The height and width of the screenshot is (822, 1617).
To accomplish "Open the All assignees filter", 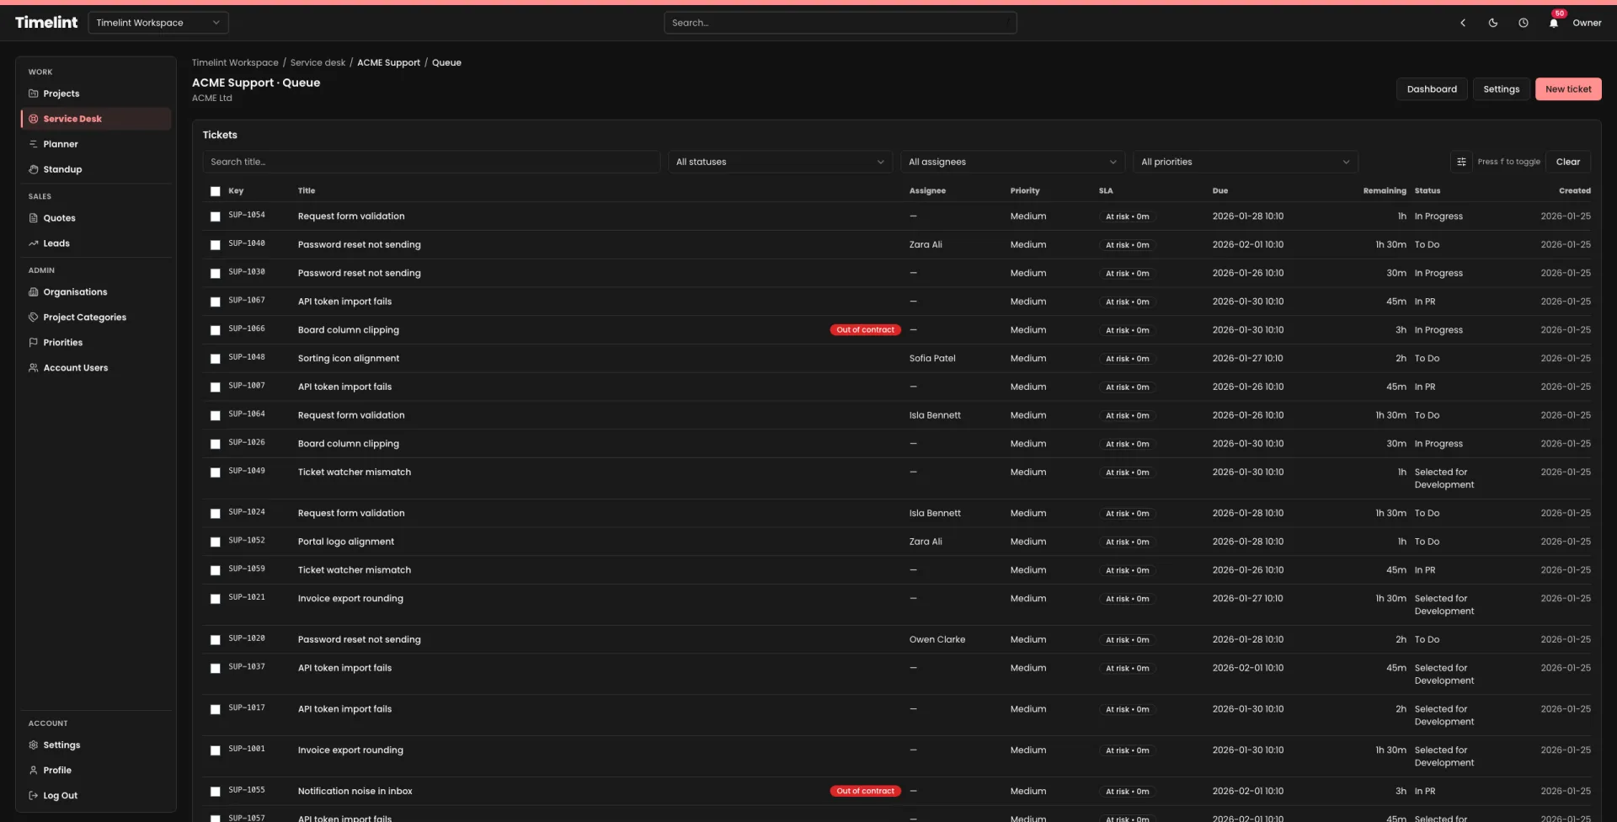I will point(1011,162).
